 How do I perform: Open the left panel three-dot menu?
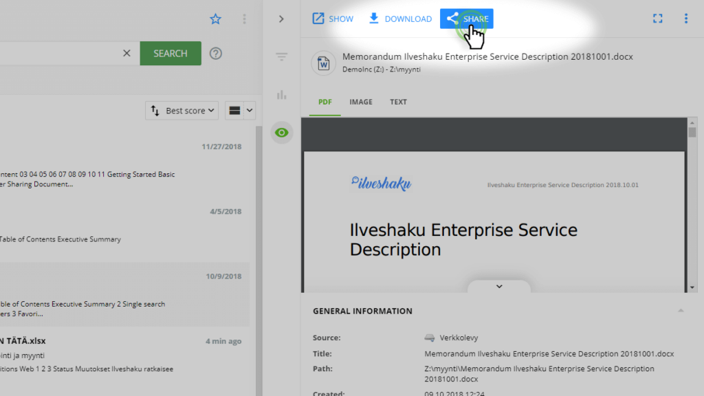tap(244, 19)
